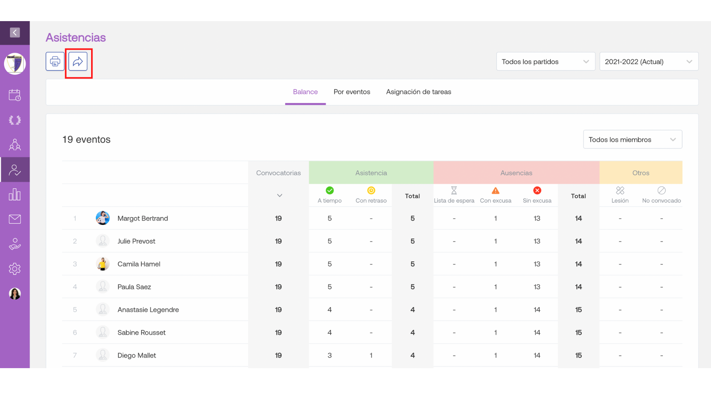Open the hand-with-person sidebar icon
Viewport: 711px width, 400px height.
pyautogui.click(x=15, y=244)
